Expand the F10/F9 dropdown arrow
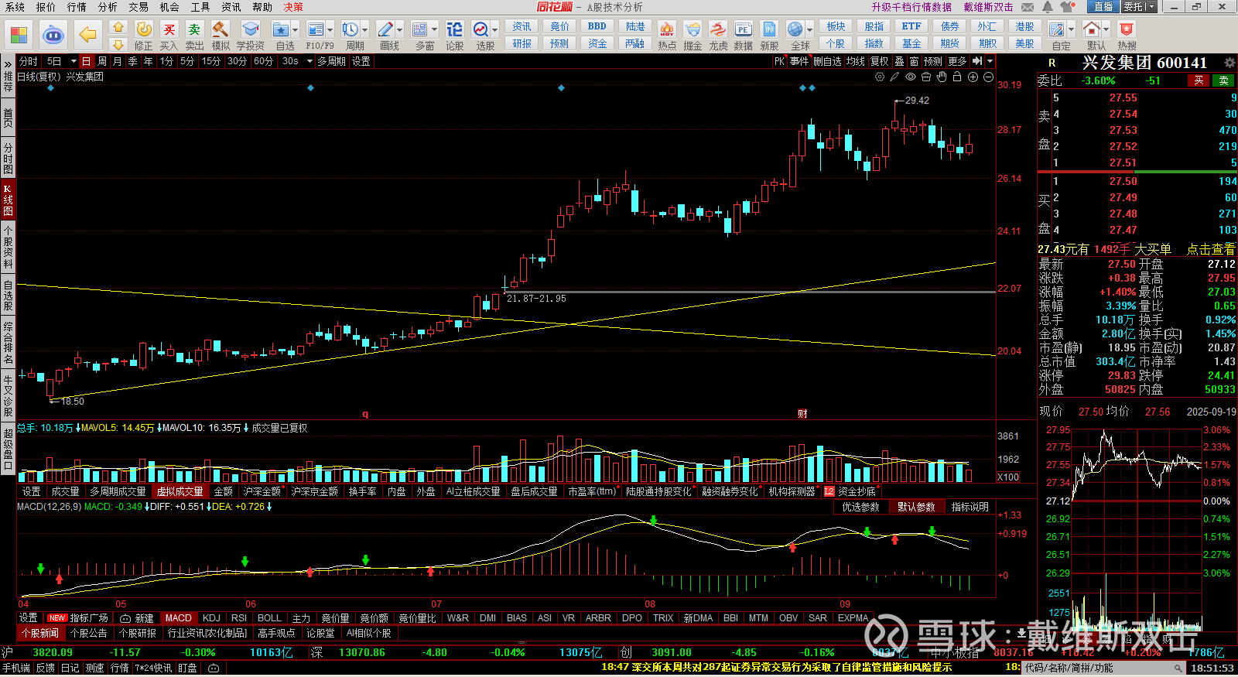The width and height of the screenshot is (1238, 677). pos(330,30)
